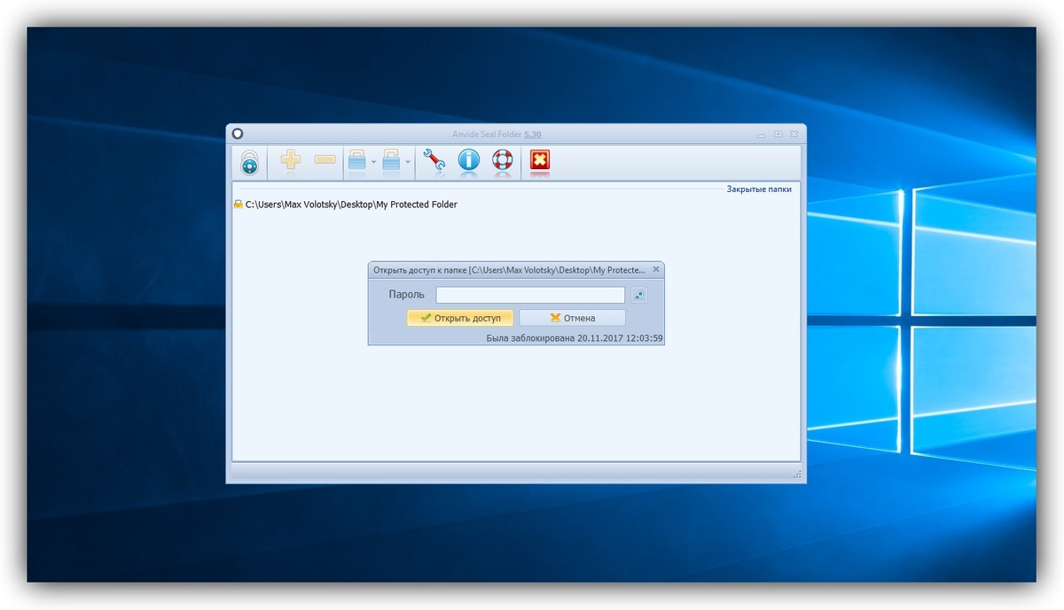Remove the selected folder from the list

pyautogui.click(x=322, y=162)
